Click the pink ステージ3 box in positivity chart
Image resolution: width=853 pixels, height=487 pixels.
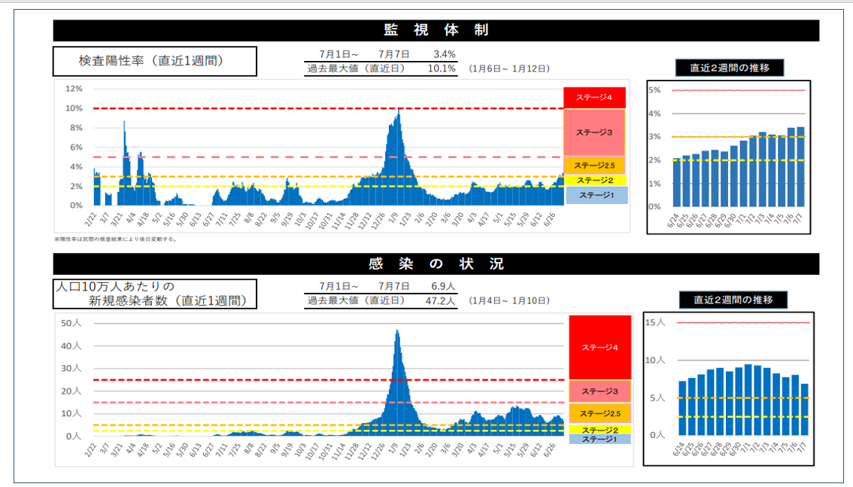pos(594,132)
